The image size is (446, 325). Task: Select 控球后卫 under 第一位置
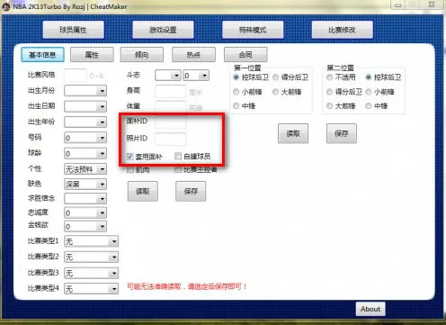(236, 77)
